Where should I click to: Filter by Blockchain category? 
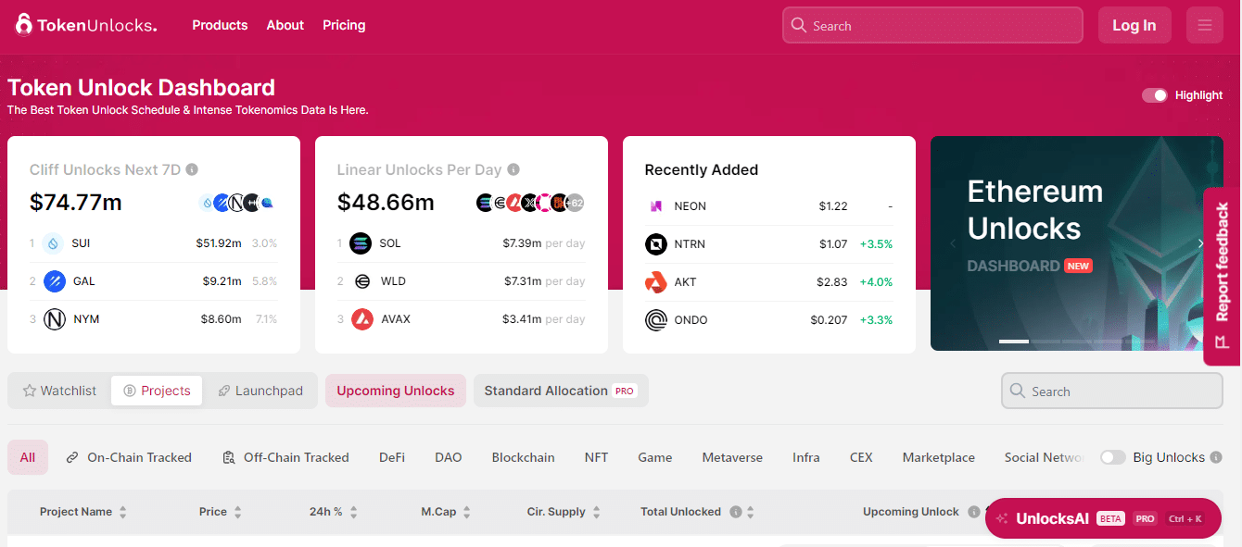[524, 457]
